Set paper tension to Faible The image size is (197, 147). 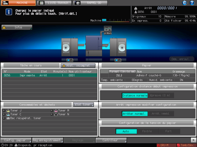[147, 131]
